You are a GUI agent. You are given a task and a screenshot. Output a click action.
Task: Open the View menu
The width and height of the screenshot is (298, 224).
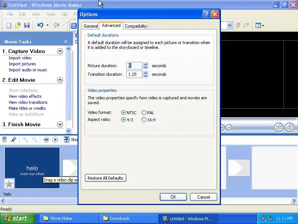click(x=36, y=14)
